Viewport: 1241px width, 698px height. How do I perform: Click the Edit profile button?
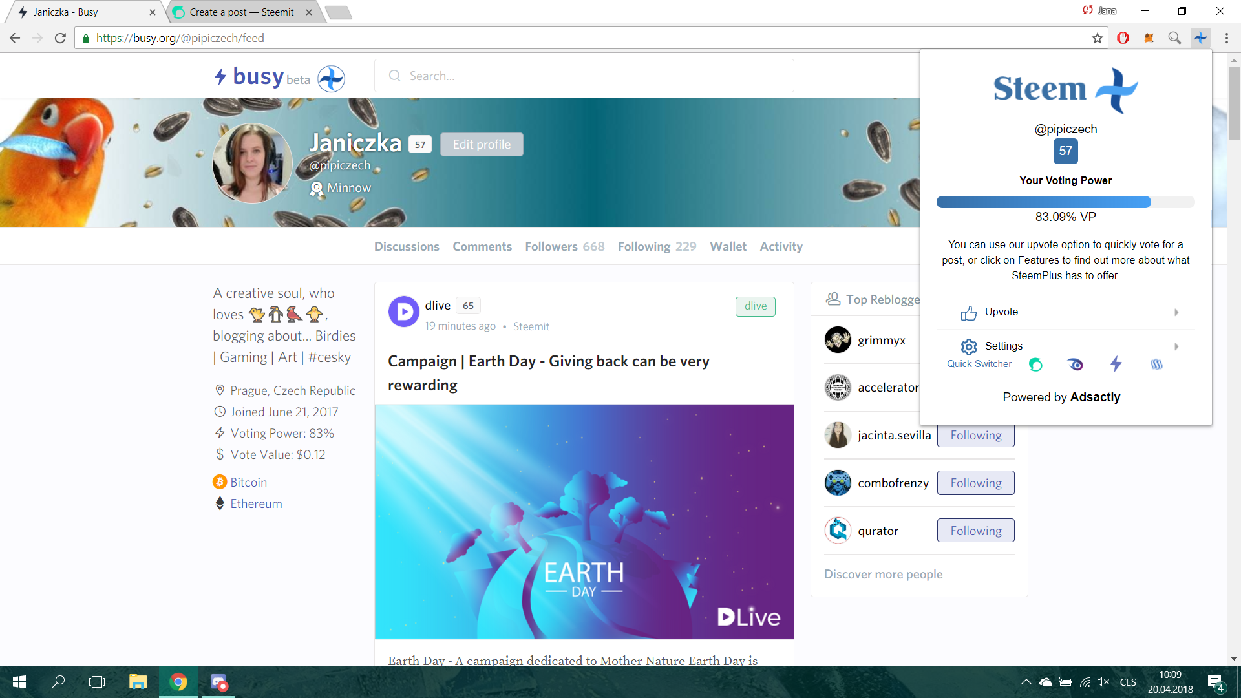pyautogui.click(x=482, y=144)
